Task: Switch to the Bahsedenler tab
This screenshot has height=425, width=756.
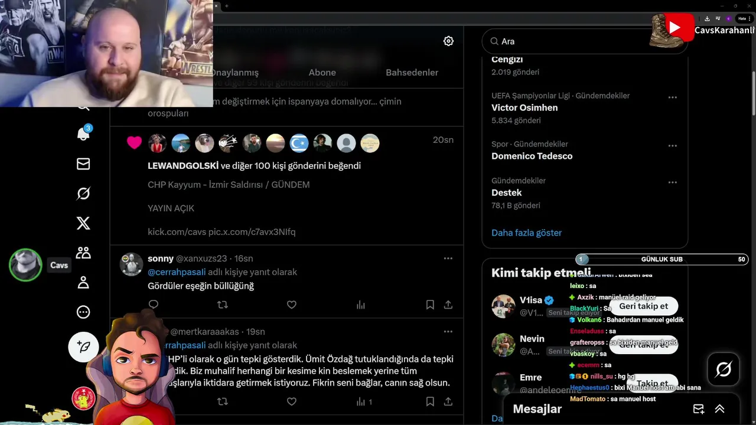Action: tap(412, 72)
